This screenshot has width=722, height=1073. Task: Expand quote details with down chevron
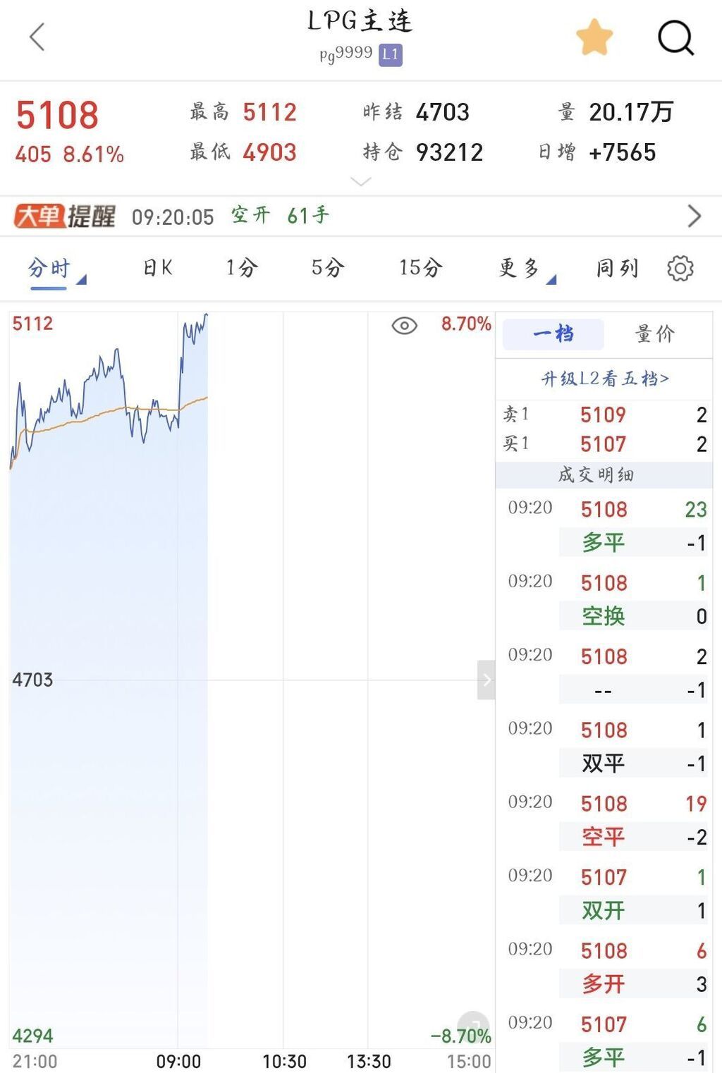[x=361, y=183]
